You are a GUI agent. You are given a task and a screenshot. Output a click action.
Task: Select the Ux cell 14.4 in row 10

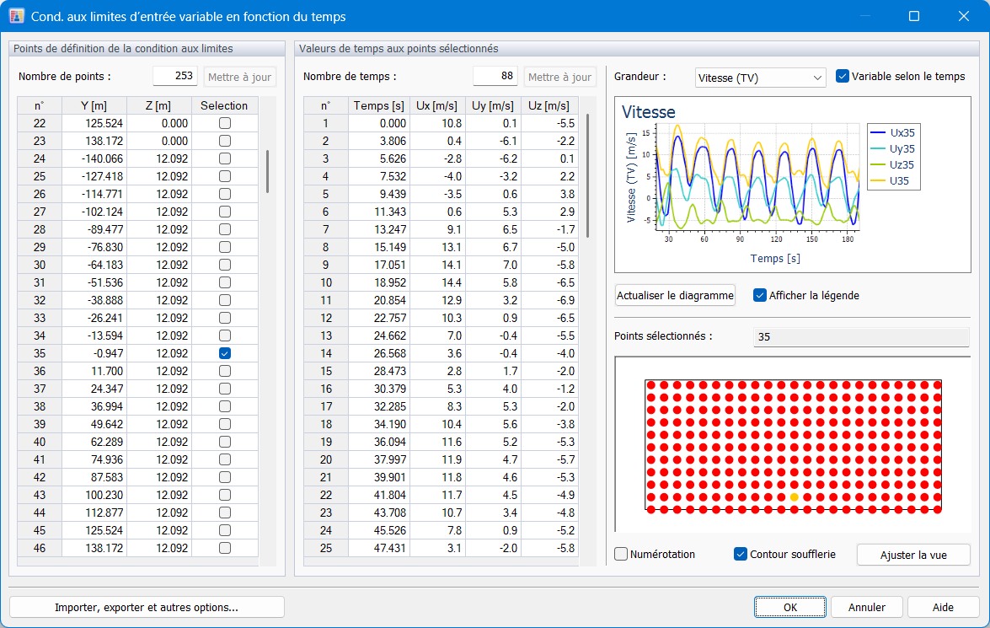[437, 282]
